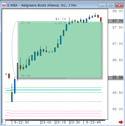Click the last red candle near 87.70

(101, 19)
